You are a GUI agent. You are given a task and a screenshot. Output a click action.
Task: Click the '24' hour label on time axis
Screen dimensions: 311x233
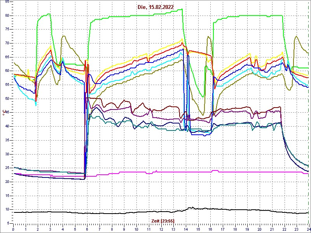[x=308, y=229]
